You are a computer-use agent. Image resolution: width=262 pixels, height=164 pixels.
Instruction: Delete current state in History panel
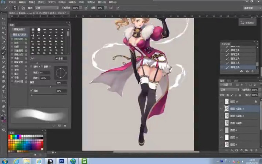(x=252, y=71)
